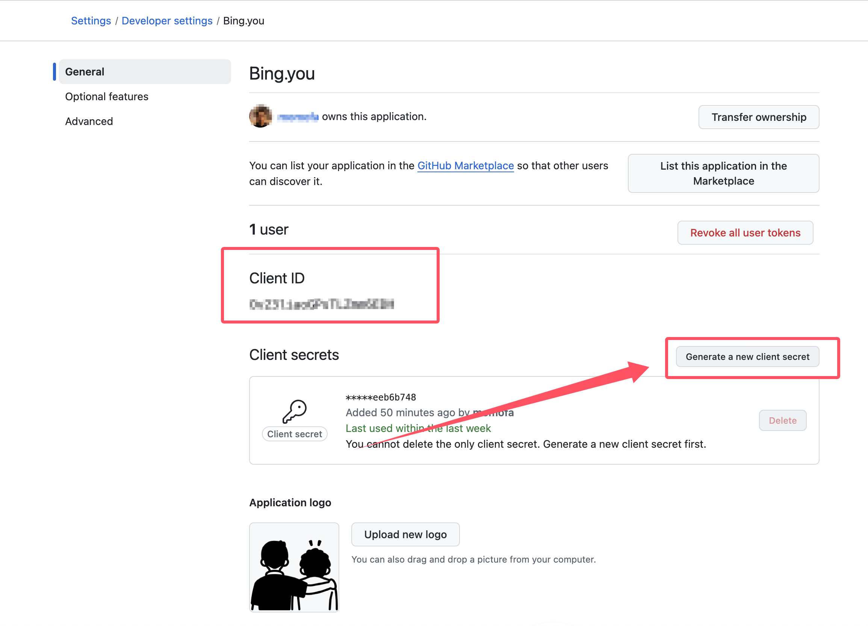This screenshot has width=868, height=626.
Task: Click the application logo thumbnail
Action: pyautogui.click(x=294, y=567)
